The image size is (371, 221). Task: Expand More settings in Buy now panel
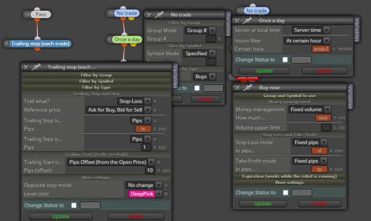(x=289, y=183)
